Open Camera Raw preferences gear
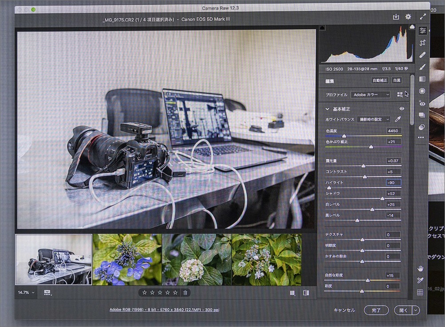Image resolution: width=445 pixels, height=327 pixels. [408, 17]
